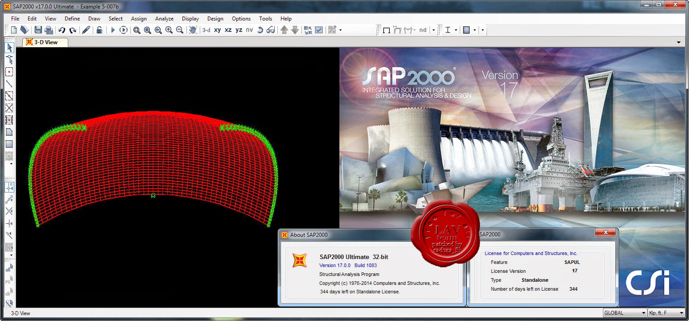
Task: Open dropdown next to I-section icon
Action: [456, 30]
